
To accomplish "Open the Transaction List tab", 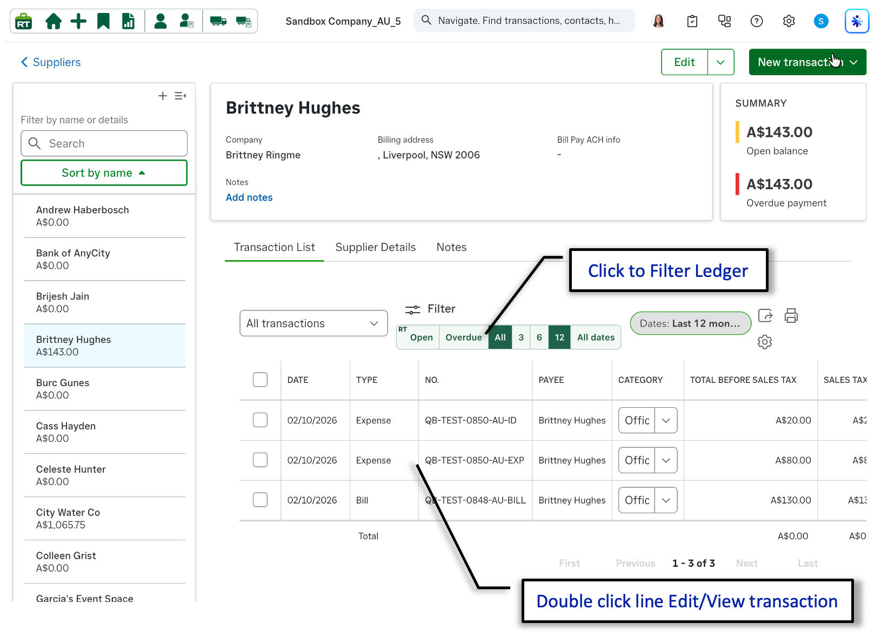I will click(x=274, y=247).
